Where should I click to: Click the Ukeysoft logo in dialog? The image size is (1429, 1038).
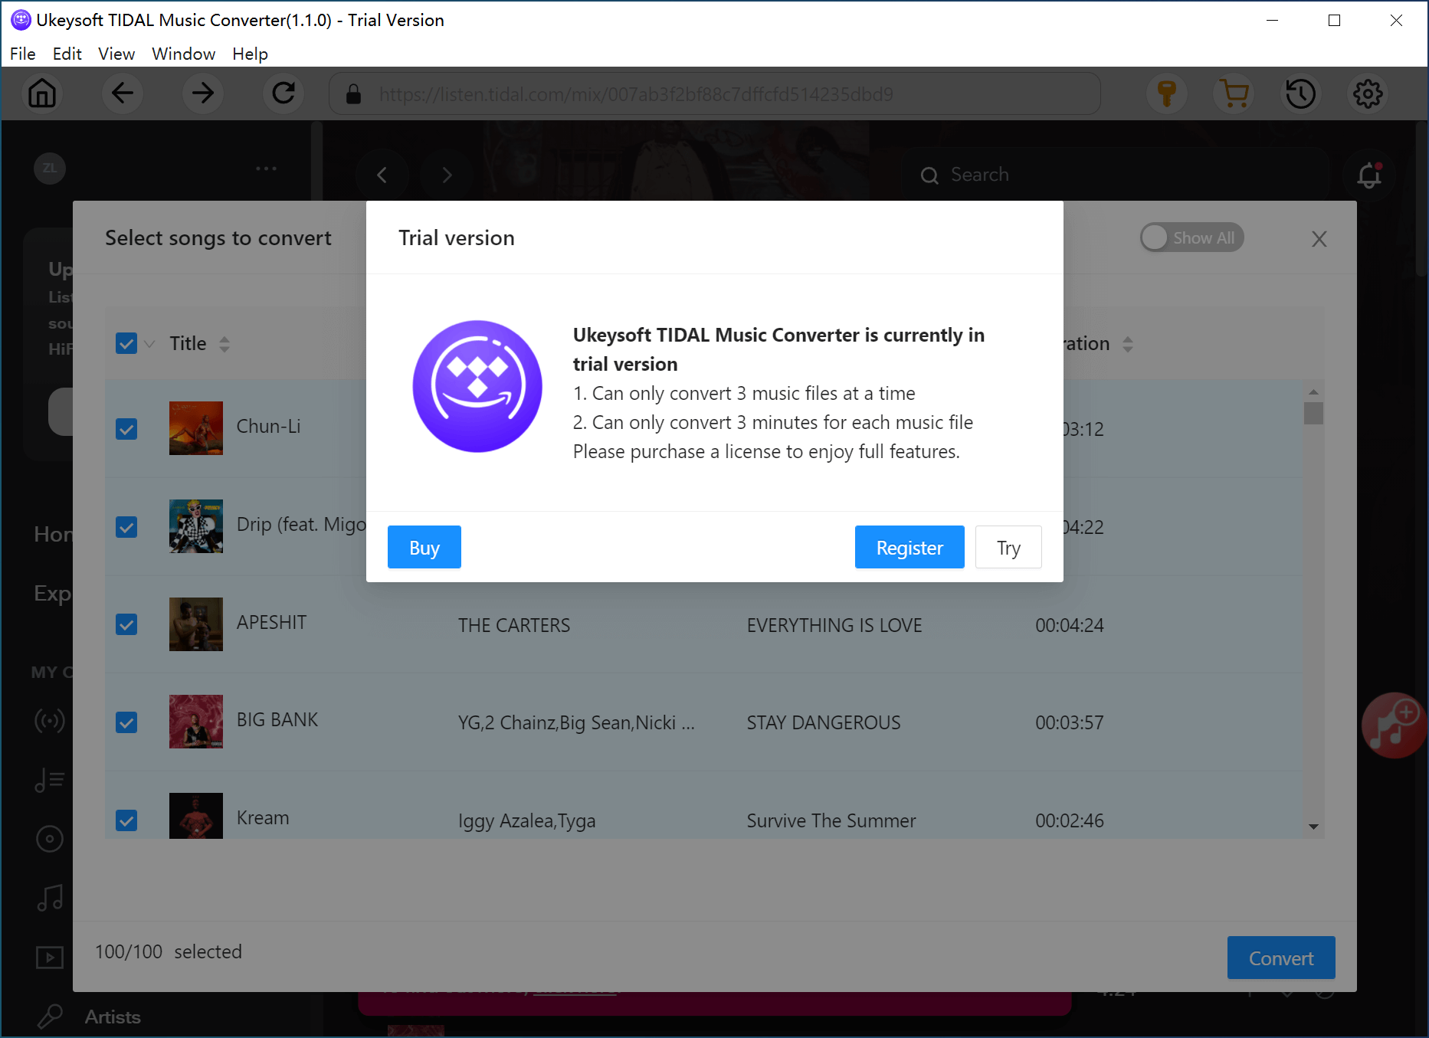[x=477, y=386]
